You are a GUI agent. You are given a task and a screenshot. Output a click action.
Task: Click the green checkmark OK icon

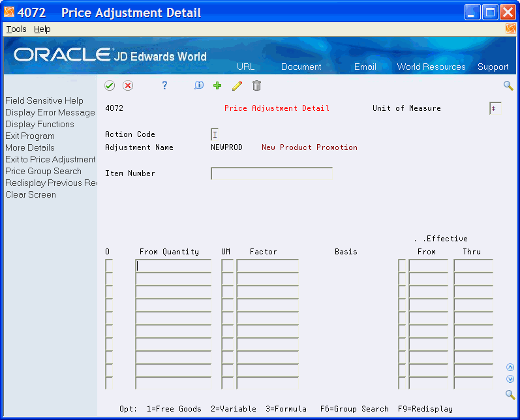[110, 85]
